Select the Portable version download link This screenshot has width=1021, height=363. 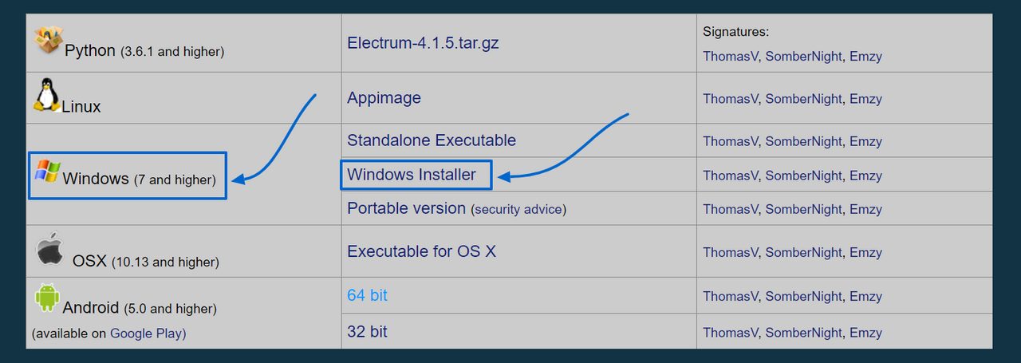coord(406,208)
